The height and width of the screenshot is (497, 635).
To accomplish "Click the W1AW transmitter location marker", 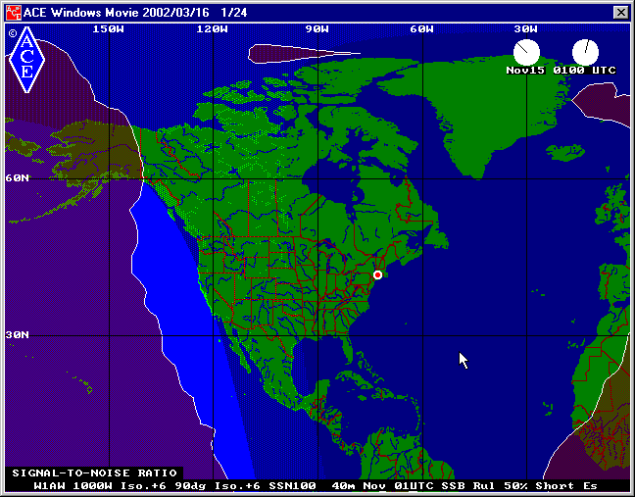I will coord(377,275).
